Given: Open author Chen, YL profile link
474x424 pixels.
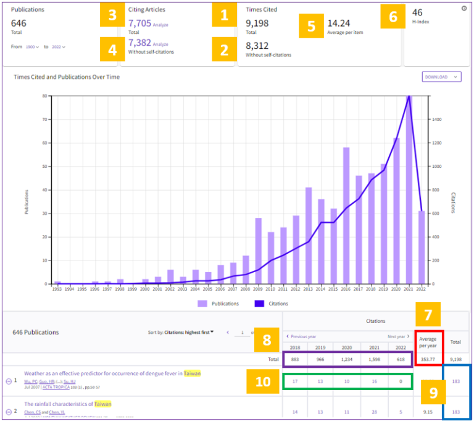Looking at the screenshot, I should (57, 412).
